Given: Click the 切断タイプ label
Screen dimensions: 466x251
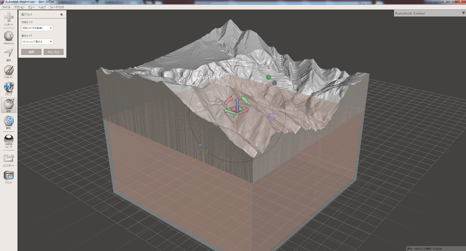Looking at the screenshot, I should (x=26, y=22).
